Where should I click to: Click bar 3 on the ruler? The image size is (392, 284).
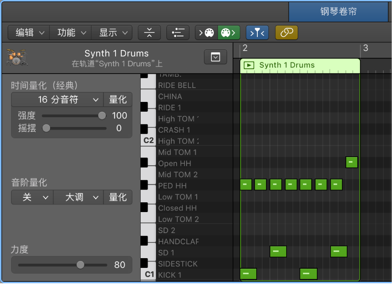(365, 48)
